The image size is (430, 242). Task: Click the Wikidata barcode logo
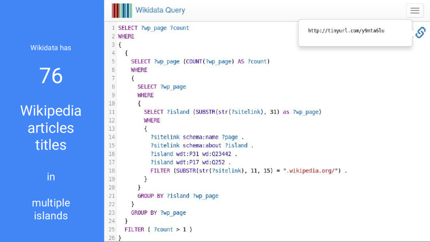coord(122,11)
